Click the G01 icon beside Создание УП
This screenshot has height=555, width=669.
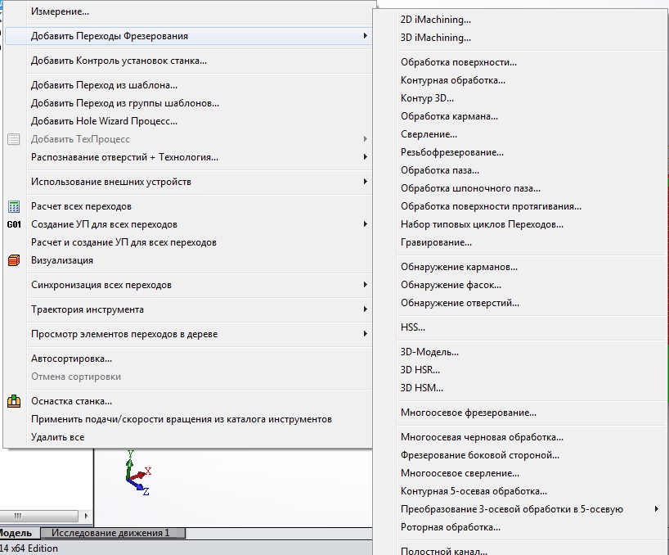click(x=14, y=224)
